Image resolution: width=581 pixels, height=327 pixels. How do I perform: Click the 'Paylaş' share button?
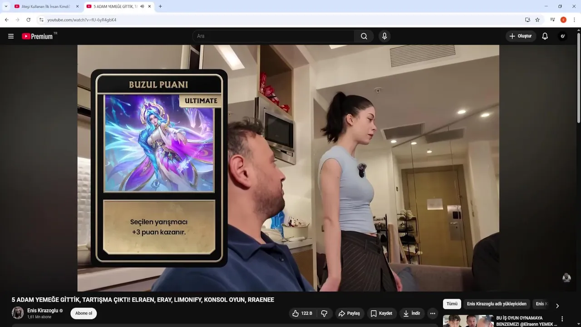349,313
